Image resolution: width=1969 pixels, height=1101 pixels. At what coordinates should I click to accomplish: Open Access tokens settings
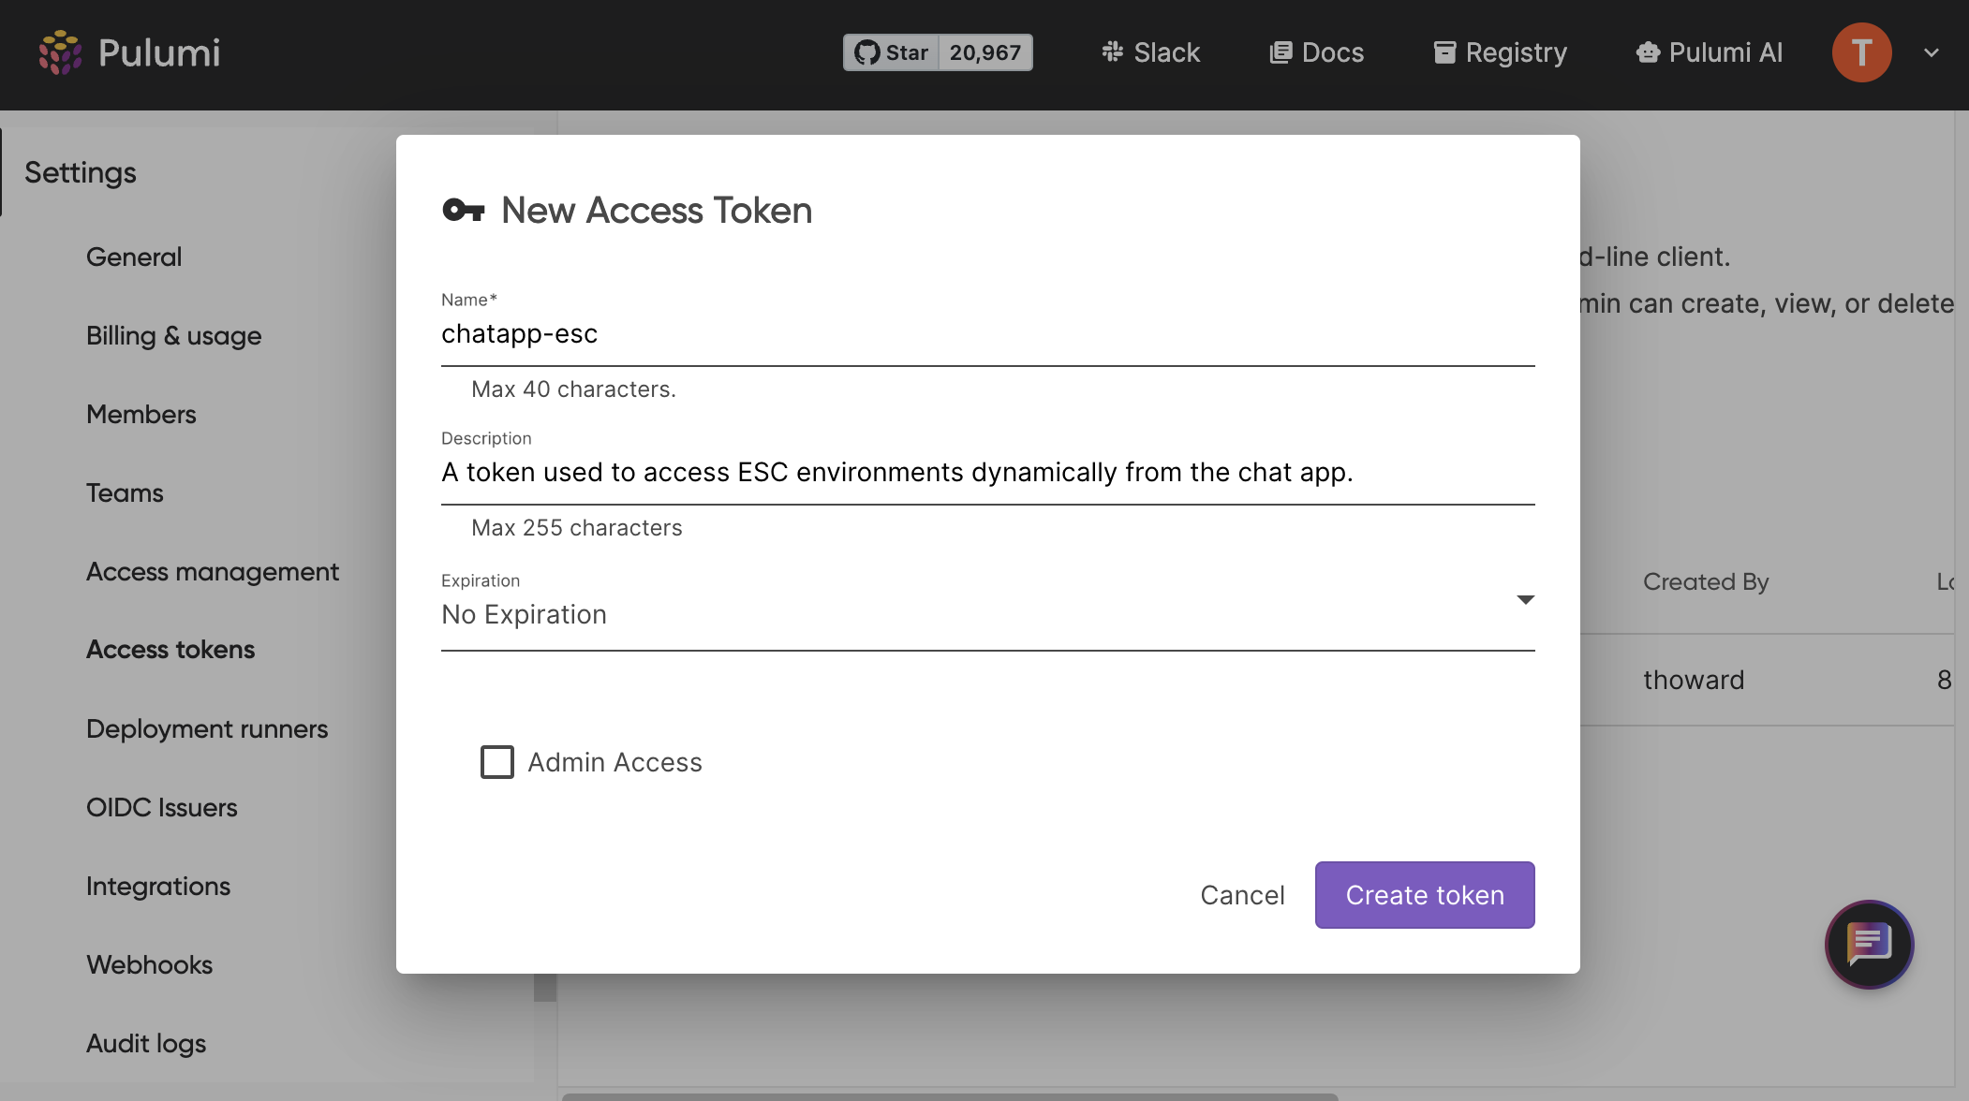170,650
